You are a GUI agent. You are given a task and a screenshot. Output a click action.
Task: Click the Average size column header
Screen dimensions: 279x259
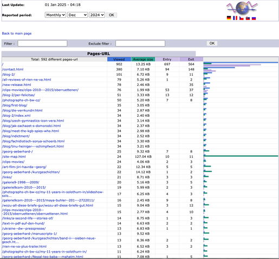pos(143,59)
